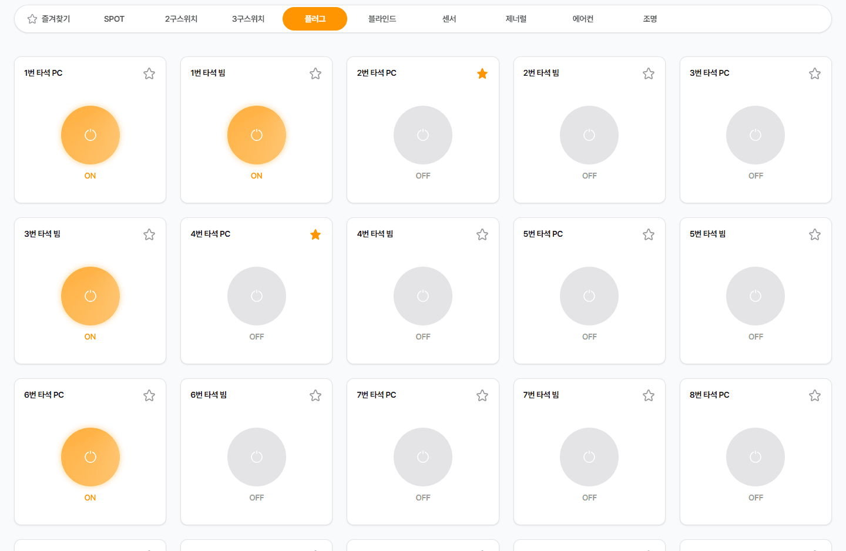Switch to the 제너럴 tab
The height and width of the screenshot is (551, 846).
(x=516, y=19)
